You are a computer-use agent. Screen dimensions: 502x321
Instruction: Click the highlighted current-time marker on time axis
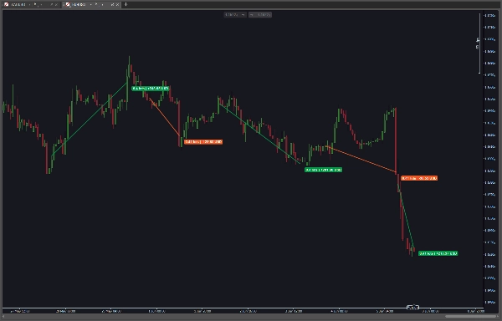[x=412, y=308]
